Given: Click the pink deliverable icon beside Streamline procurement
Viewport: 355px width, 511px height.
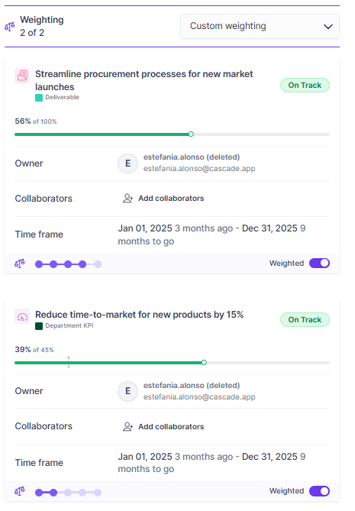Looking at the screenshot, I should [x=22, y=76].
